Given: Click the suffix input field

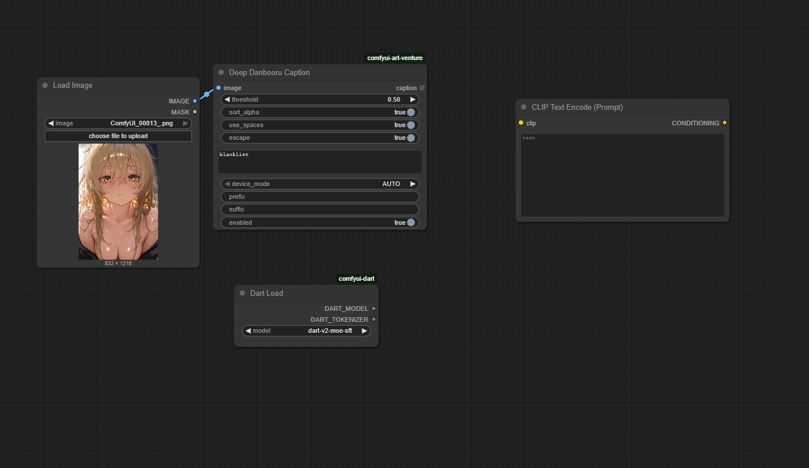Looking at the screenshot, I should (320, 210).
